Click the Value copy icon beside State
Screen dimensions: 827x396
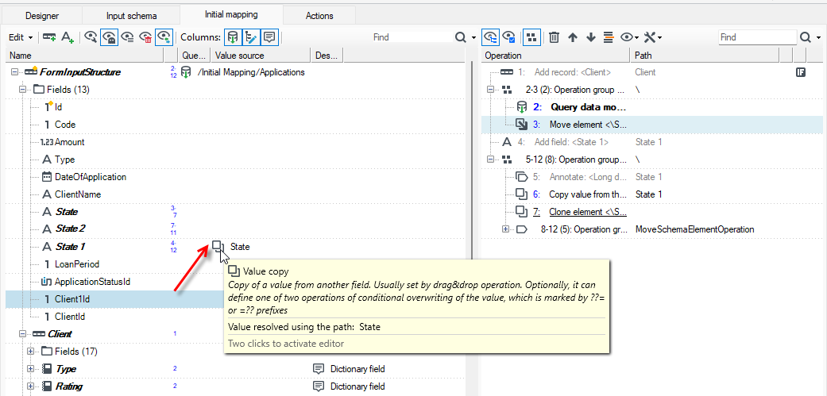click(218, 247)
